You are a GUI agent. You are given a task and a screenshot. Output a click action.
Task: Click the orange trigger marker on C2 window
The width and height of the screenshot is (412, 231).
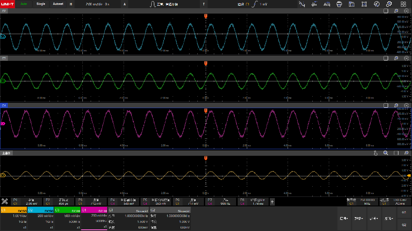206,16
